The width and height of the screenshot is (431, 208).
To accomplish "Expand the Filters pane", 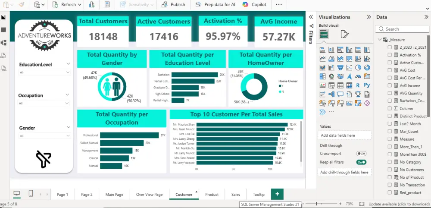I will (x=311, y=17).
